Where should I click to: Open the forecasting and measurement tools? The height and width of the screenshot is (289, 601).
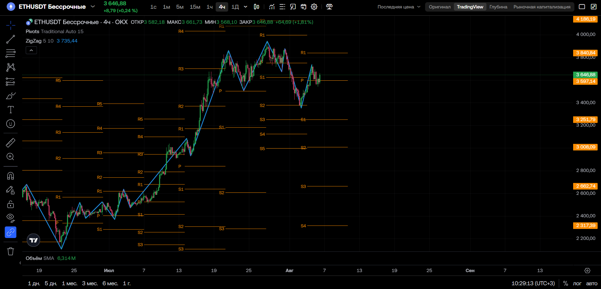click(x=11, y=82)
